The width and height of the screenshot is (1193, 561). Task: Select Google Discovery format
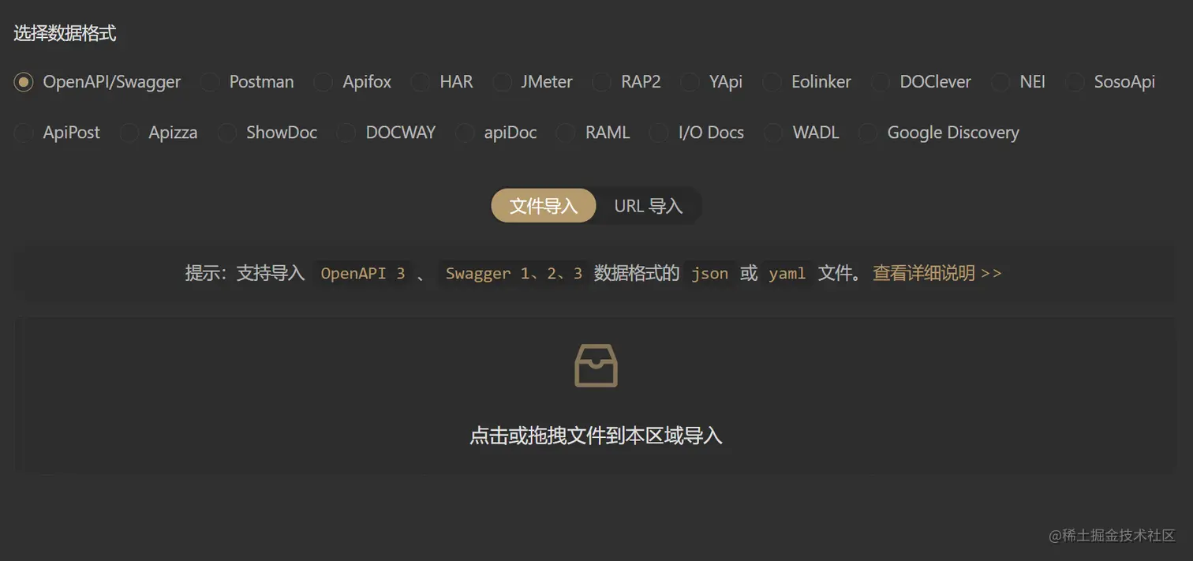pyautogui.click(x=868, y=133)
